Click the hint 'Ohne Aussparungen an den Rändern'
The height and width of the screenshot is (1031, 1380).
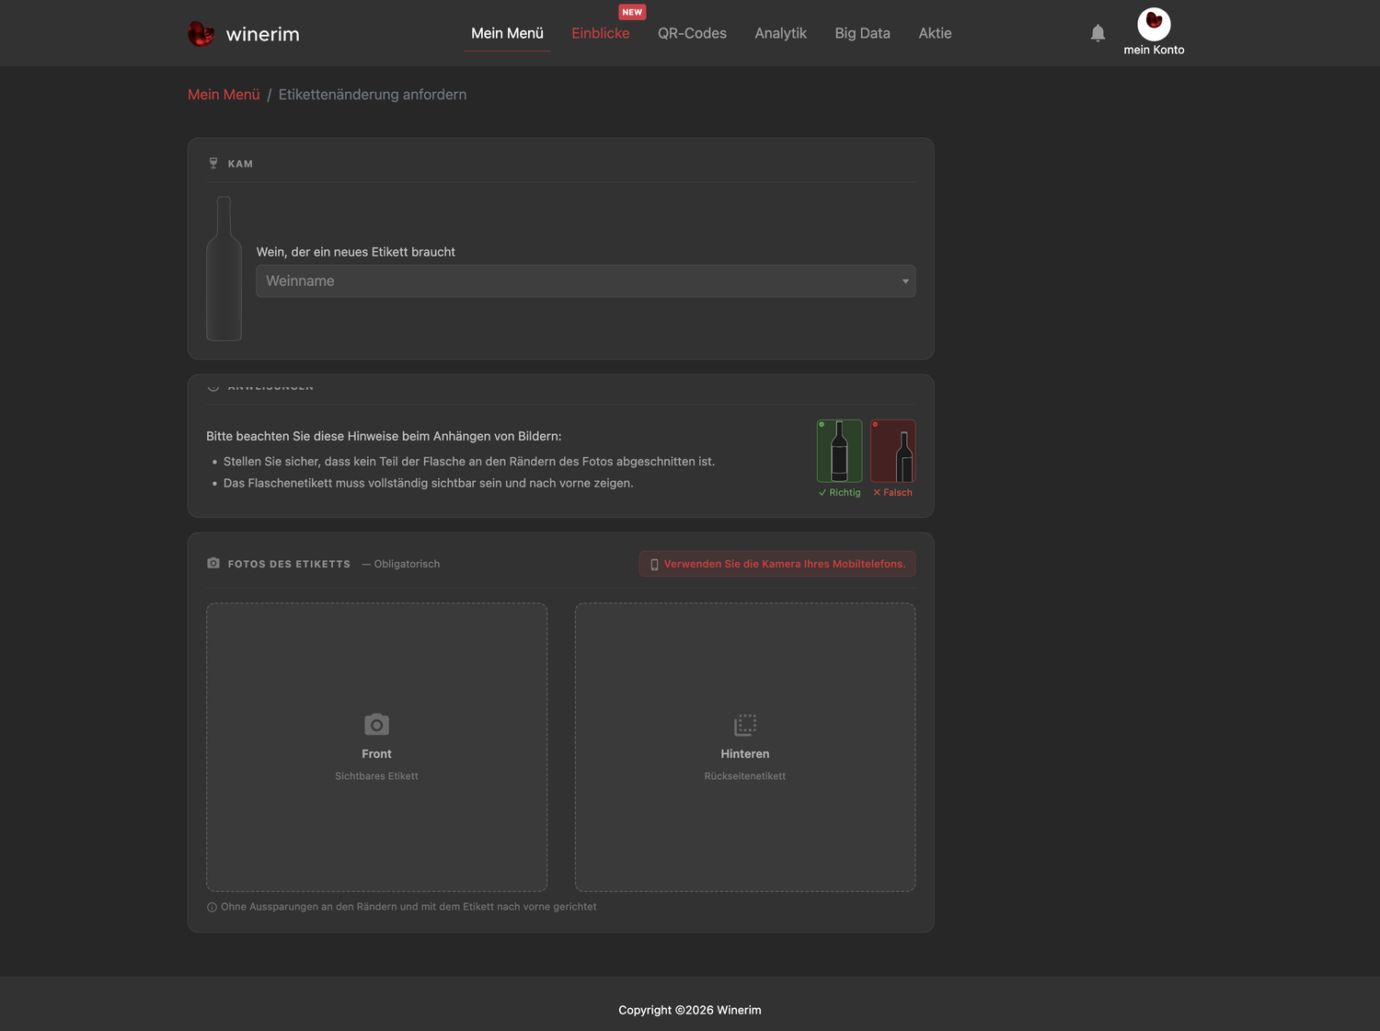coord(408,907)
